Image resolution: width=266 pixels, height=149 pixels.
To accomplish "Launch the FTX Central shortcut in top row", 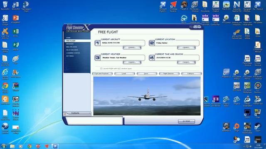I will tap(226, 18).
